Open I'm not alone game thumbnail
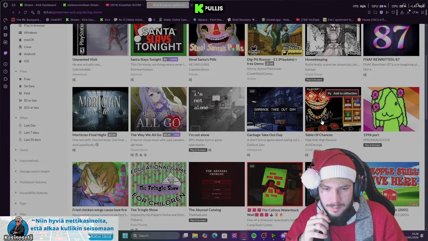This screenshot has height=241, width=428. 217,109
